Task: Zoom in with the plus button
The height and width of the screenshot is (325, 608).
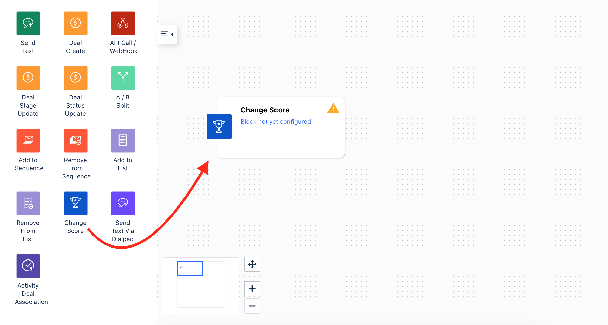Action: pyautogui.click(x=252, y=289)
